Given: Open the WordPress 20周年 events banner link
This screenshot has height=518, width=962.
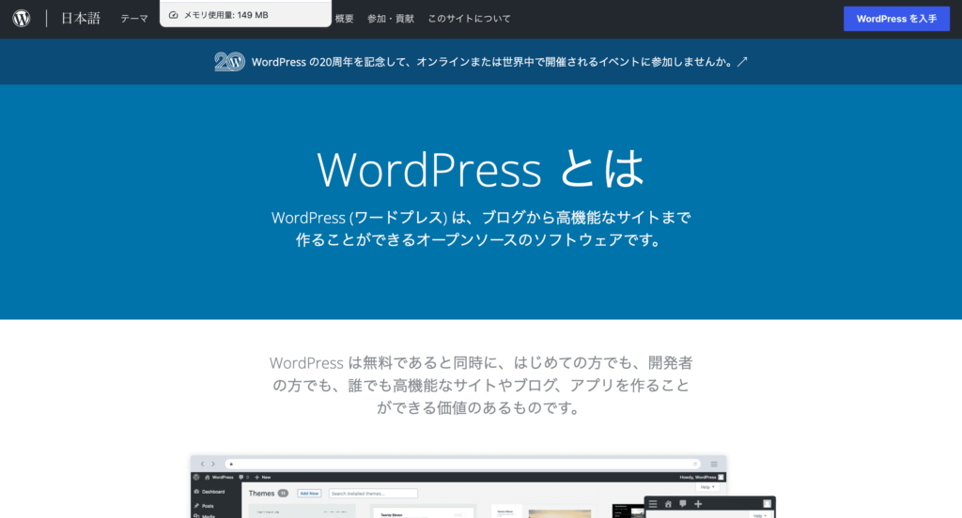Looking at the screenshot, I should [x=481, y=62].
